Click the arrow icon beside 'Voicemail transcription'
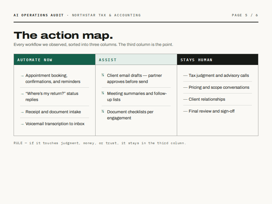Screen dimensions: 272x204 click(x=22, y=124)
